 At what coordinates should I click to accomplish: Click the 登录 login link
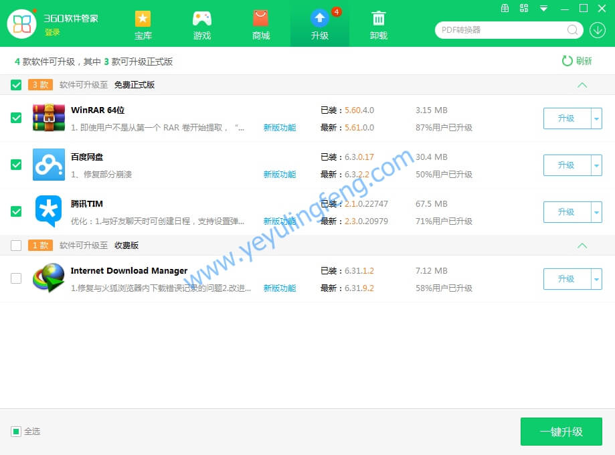[x=52, y=32]
